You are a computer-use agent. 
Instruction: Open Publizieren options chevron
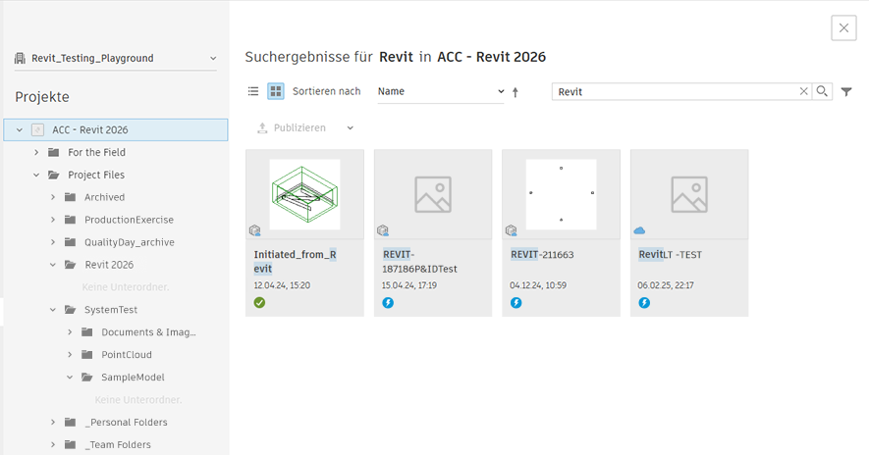(x=351, y=128)
